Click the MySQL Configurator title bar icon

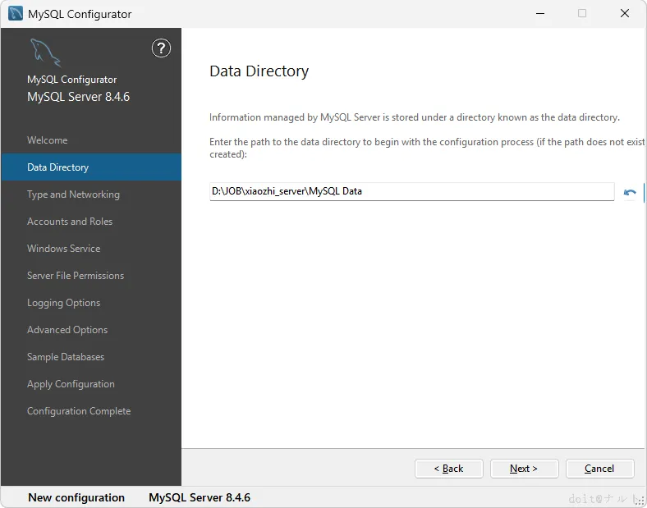pos(15,14)
